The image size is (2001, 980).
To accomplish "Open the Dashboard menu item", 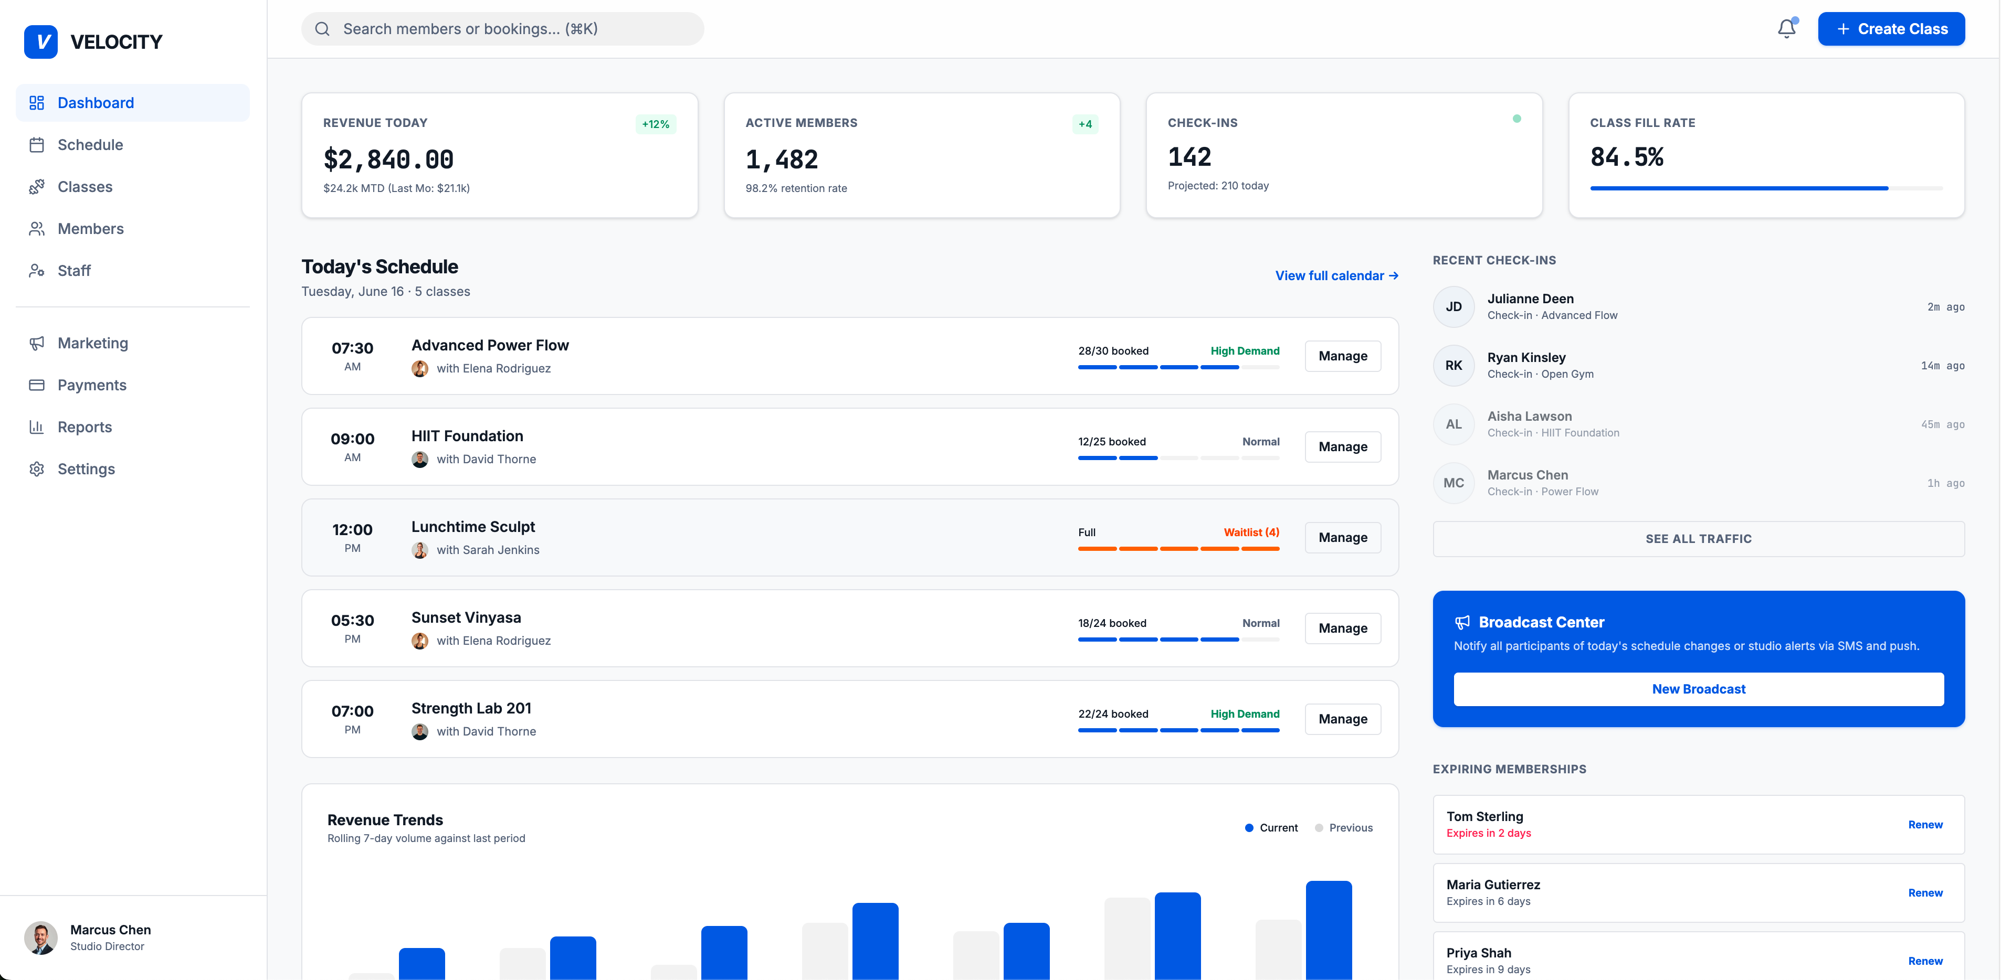I will [x=133, y=103].
